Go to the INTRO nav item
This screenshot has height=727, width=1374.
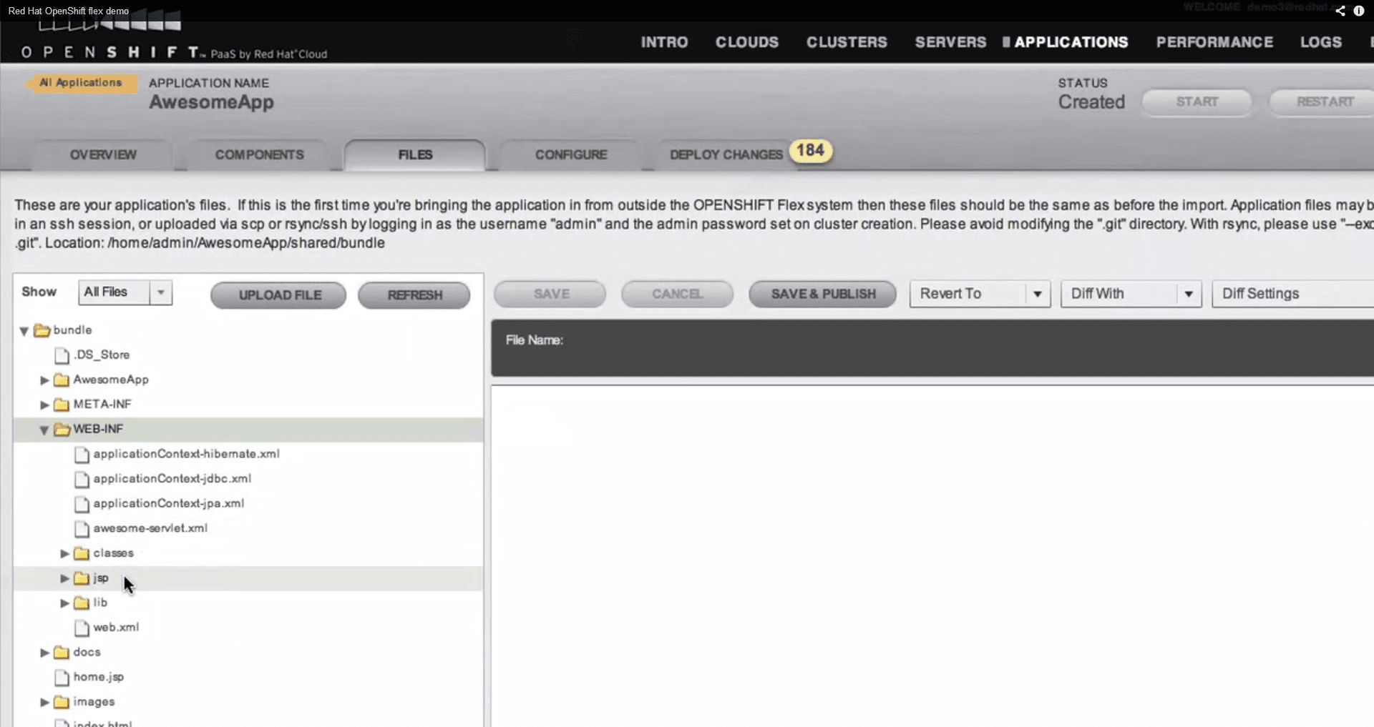click(664, 42)
